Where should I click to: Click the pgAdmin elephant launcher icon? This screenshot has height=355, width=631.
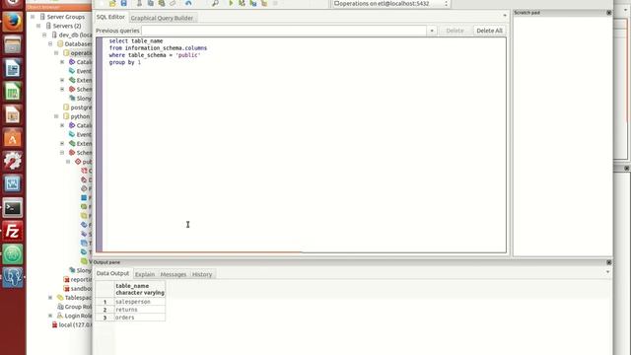point(13,277)
